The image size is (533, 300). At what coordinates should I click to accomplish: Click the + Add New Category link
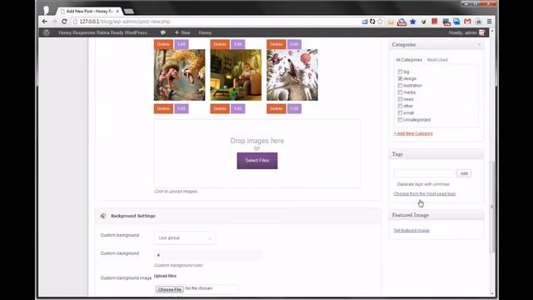click(x=413, y=133)
